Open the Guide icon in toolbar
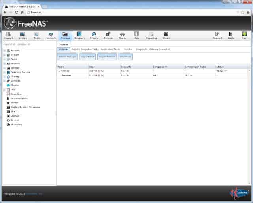Viewport: 253px width, 203px height. [x=231, y=35]
